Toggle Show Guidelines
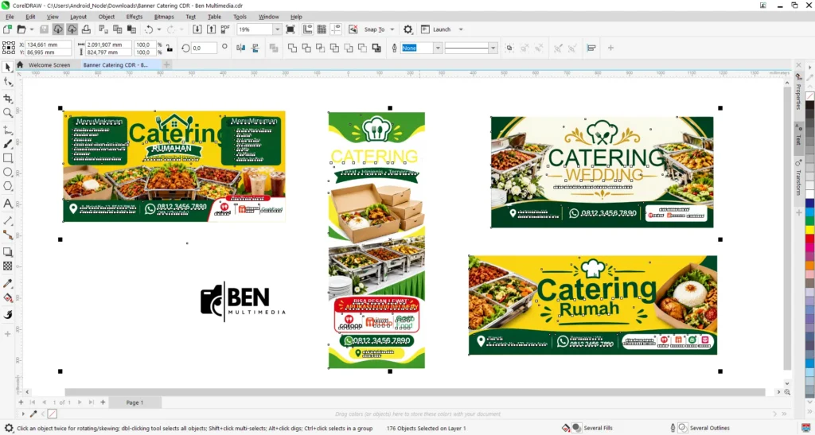815x435 pixels. point(336,29)
